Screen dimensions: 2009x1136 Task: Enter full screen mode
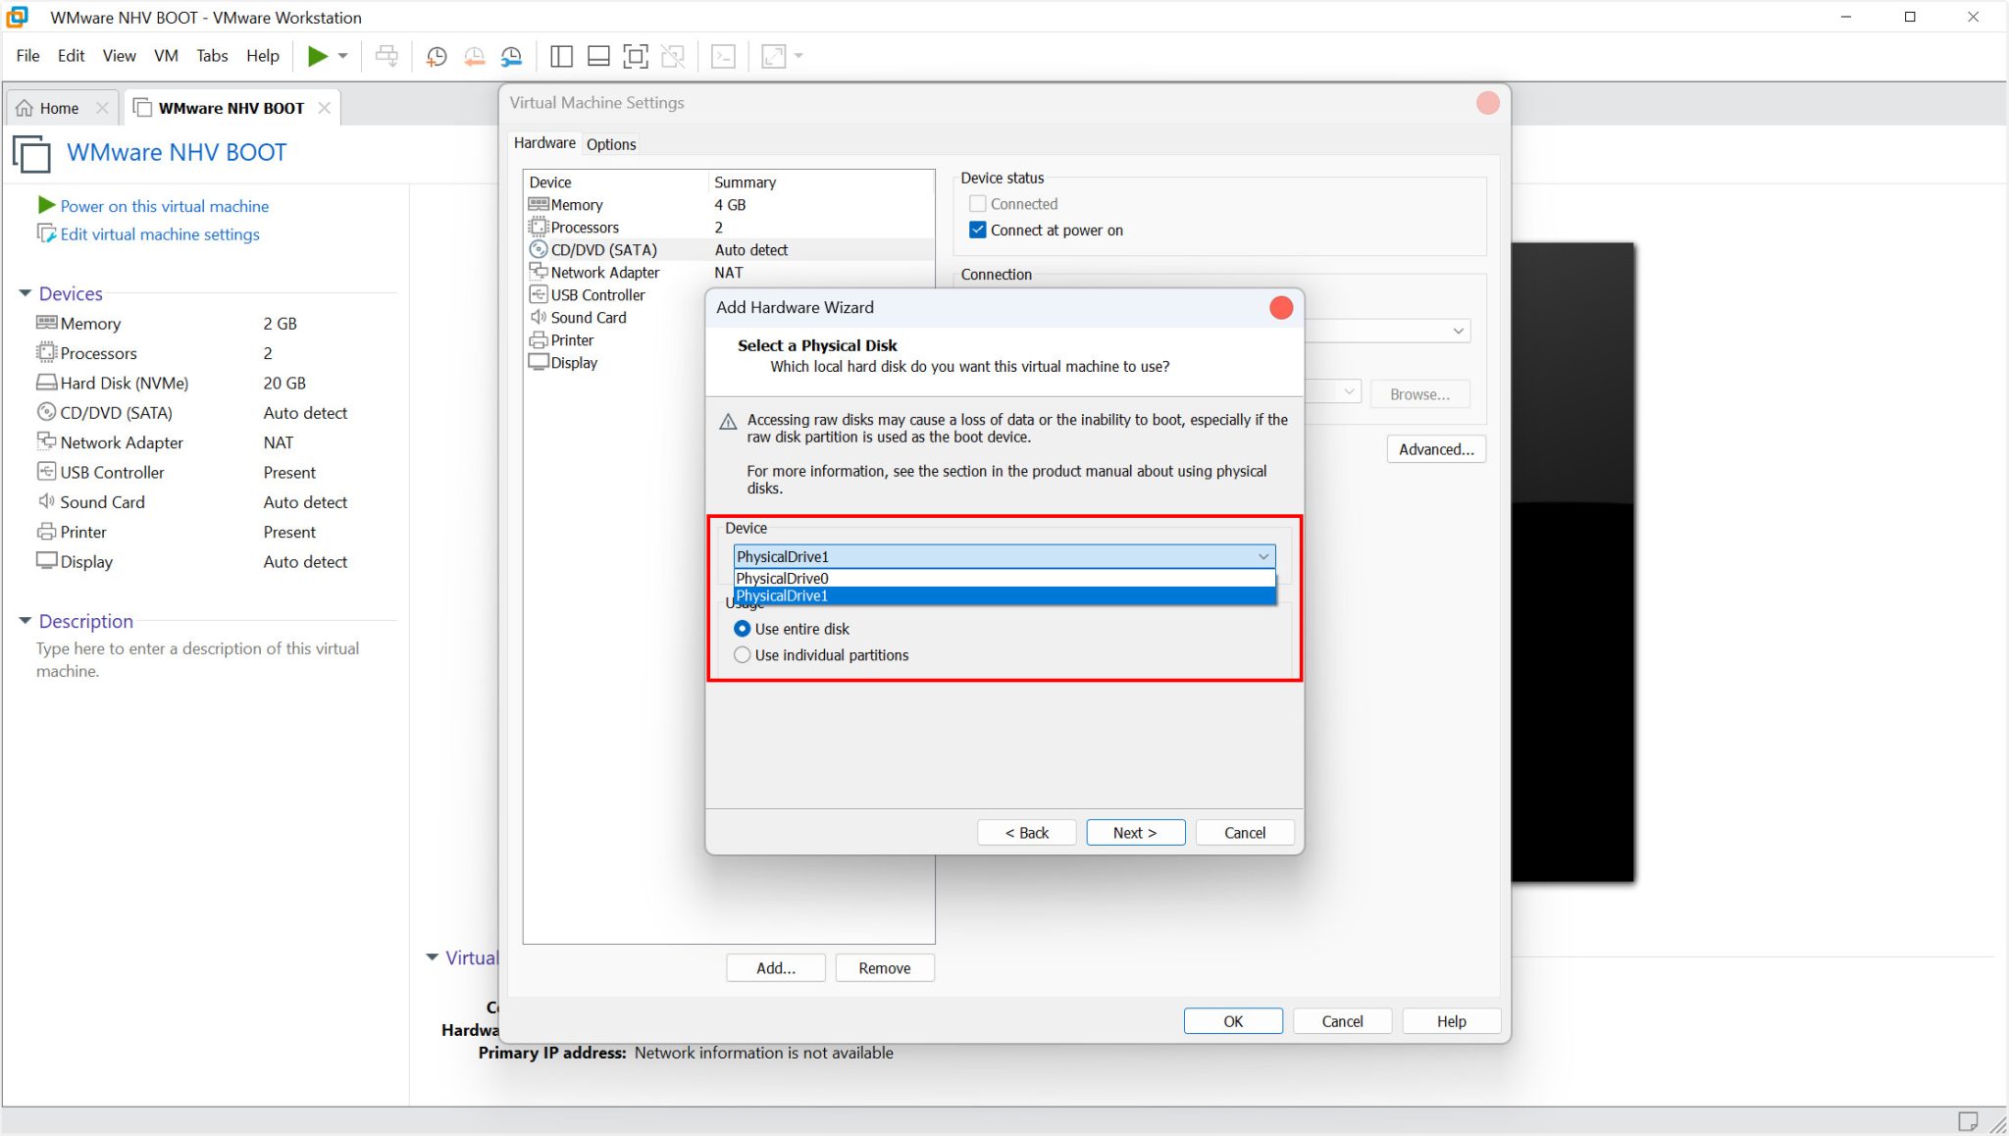point(636,56)
